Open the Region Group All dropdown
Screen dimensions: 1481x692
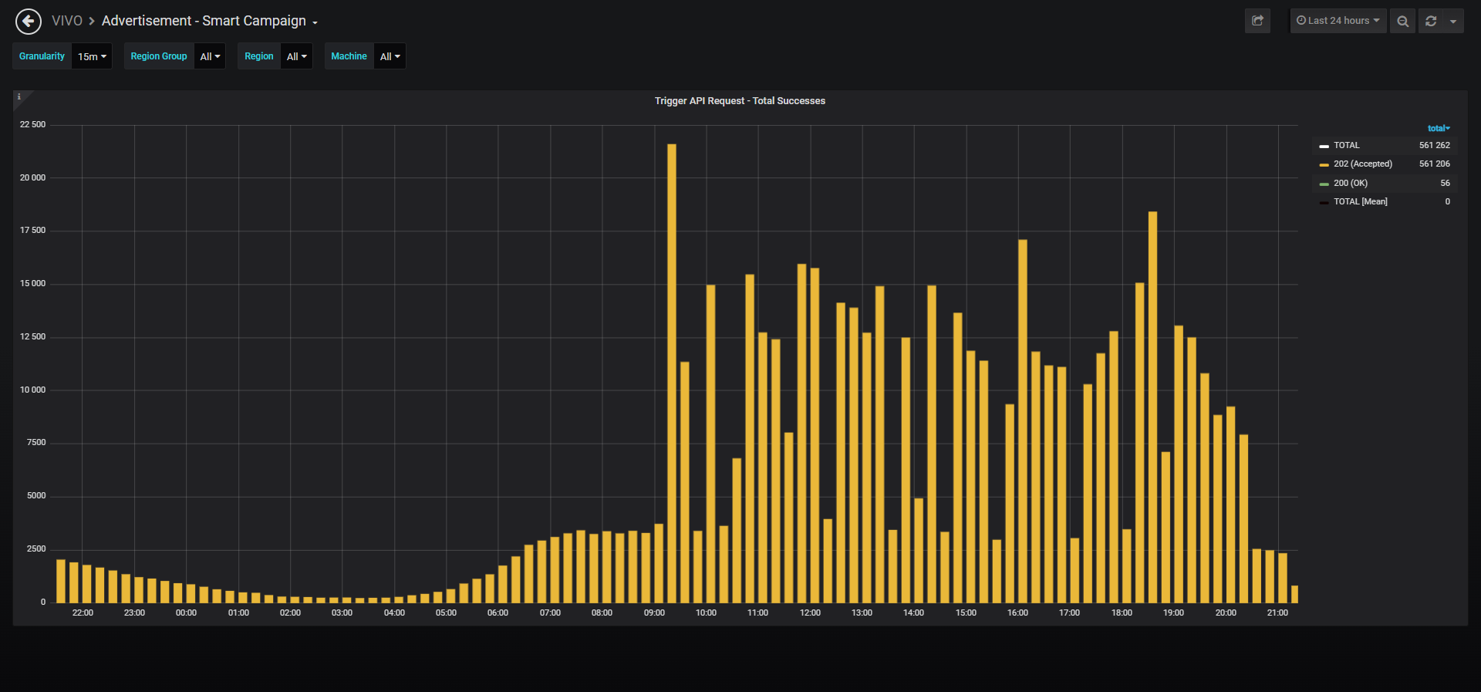click(210, 56)
